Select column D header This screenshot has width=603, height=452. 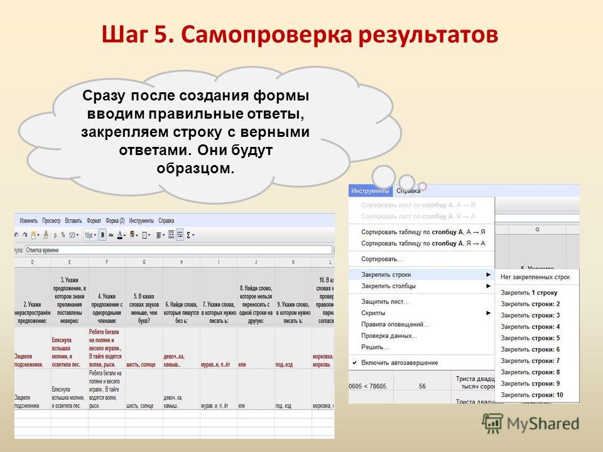[32, 262]
